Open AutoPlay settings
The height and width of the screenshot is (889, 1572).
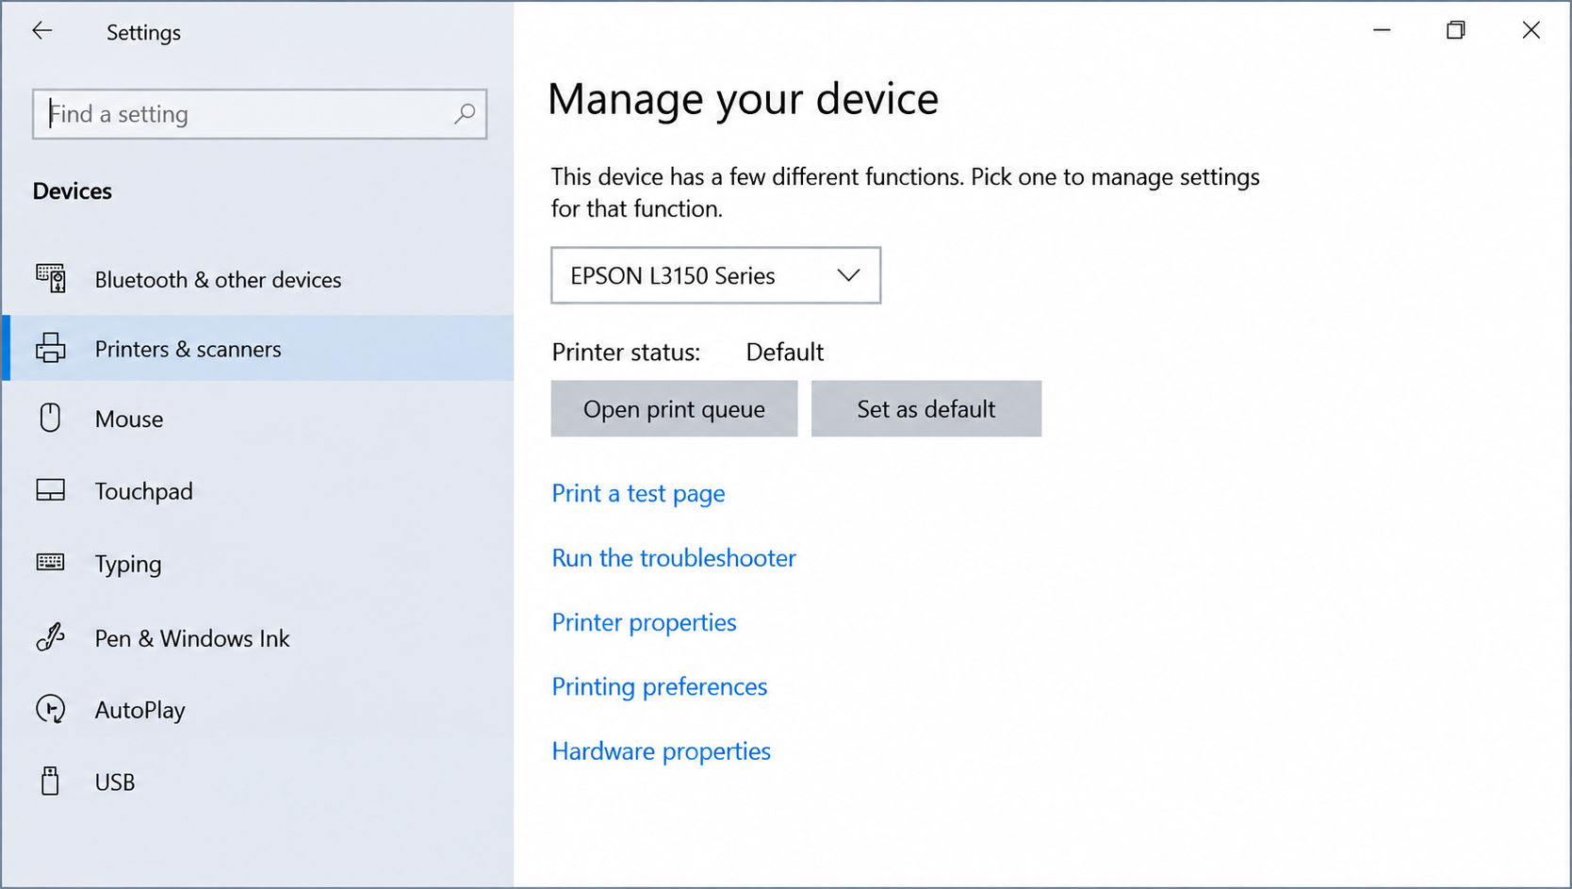[x=258, y=710]
